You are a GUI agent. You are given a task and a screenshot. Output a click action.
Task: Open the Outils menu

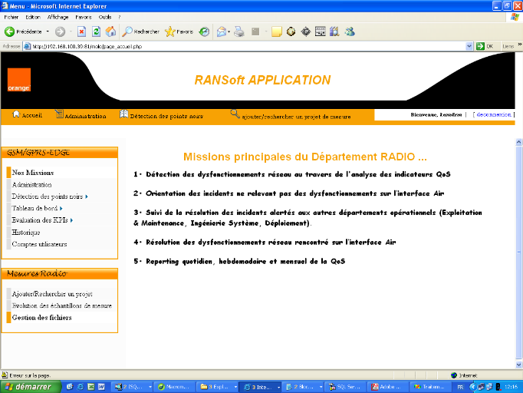[105, 16]
